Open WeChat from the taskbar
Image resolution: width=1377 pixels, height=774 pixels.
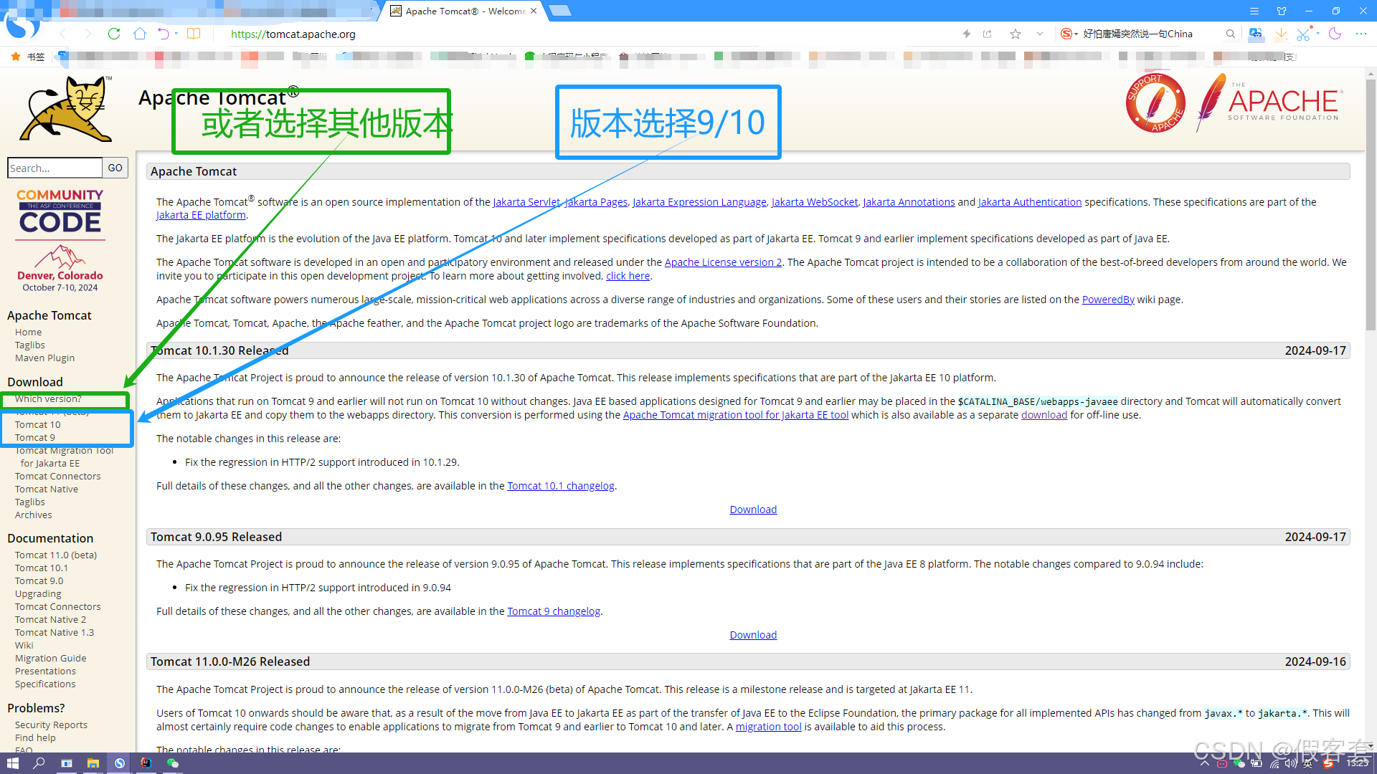tap(172, 763)
